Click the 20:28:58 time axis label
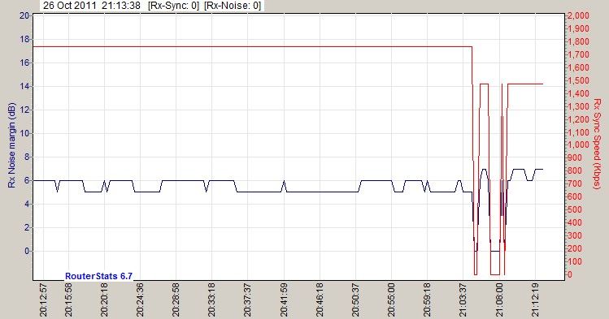Viewport: 609px width, 319px height. (x=176, y=300)
